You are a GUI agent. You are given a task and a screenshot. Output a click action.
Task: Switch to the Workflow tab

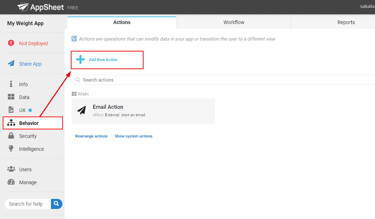(x=234, y=22)
